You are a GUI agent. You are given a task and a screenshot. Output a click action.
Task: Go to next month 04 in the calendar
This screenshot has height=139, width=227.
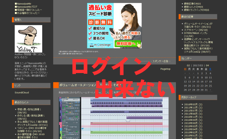[207, 66]
